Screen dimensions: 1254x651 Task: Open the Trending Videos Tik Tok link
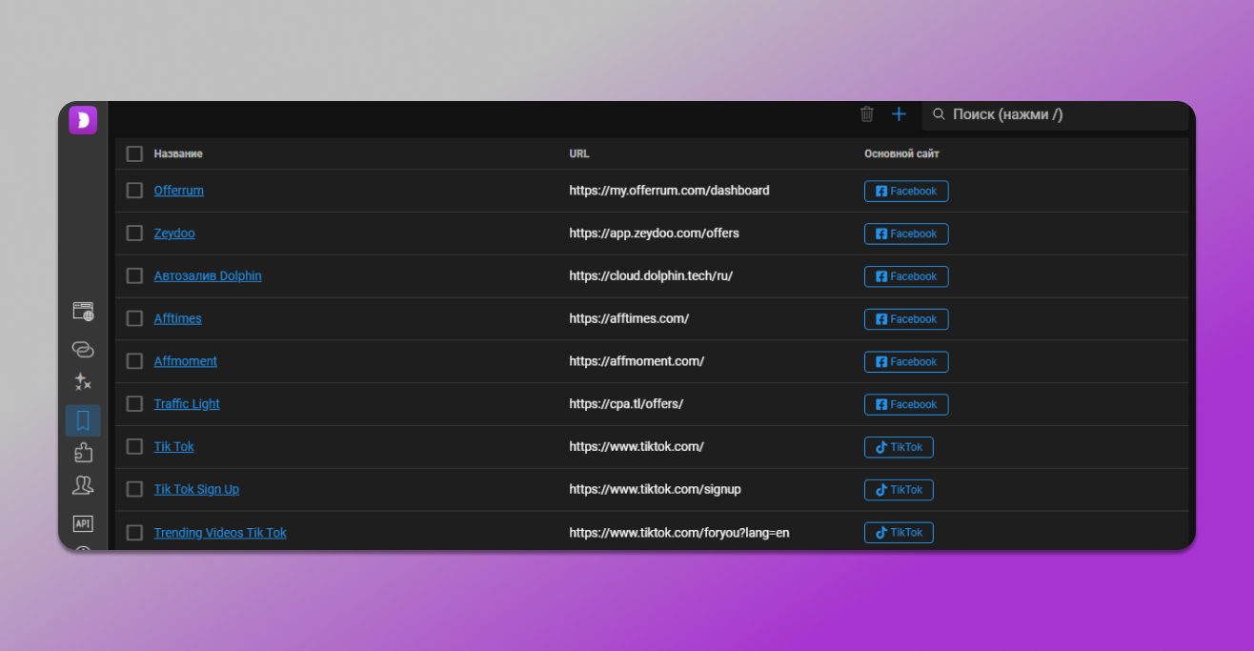[220, 533]
